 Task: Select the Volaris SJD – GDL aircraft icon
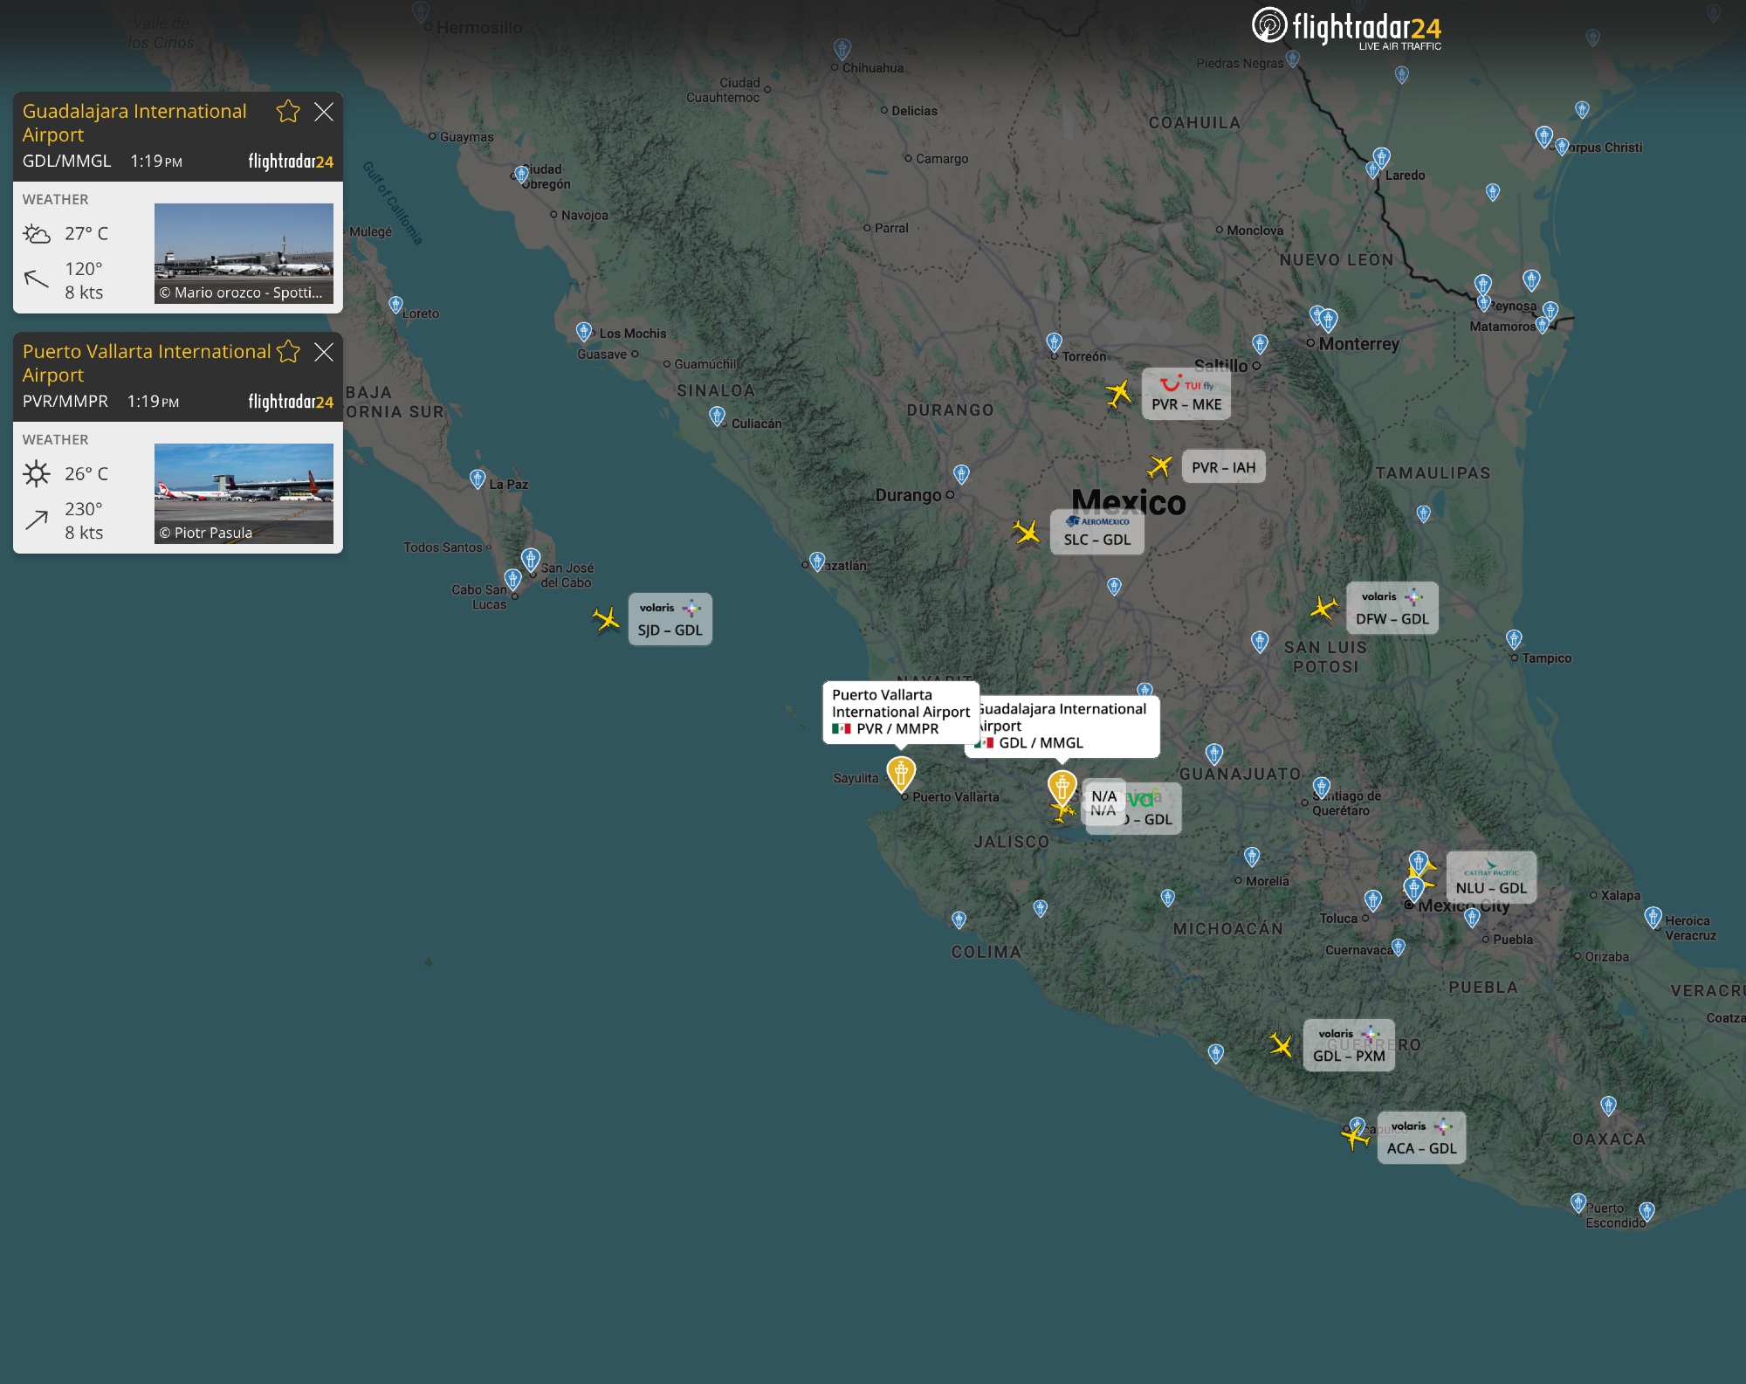tap(606, 619)
